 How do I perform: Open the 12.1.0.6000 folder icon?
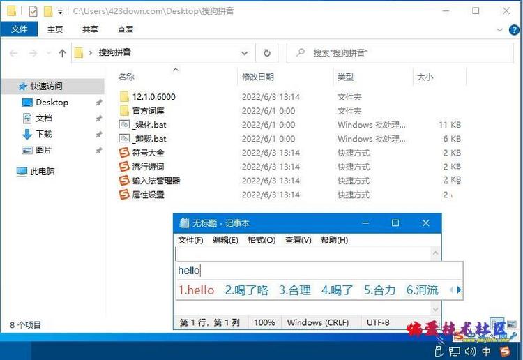tap(124, 97)
